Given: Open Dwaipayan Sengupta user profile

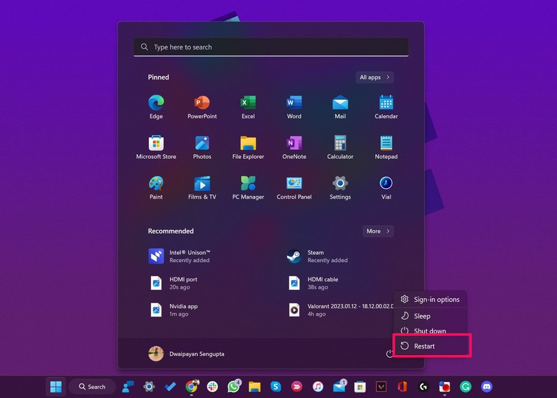Looking at the screenshot, I should [x=187, y=354].
